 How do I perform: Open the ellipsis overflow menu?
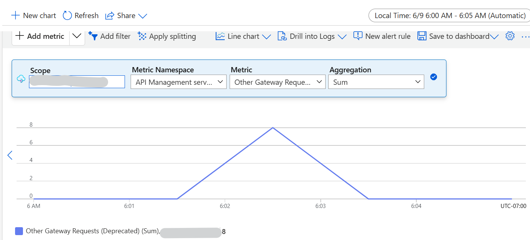[x=525, y=36]
